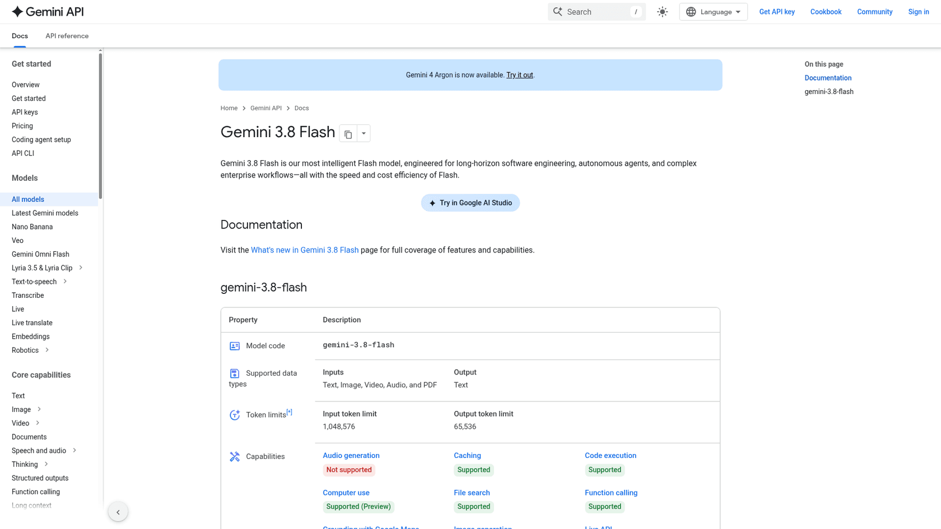The image size is (941, 529).
Task: Expand the Image capabilities item
Action: coord(39,409)
